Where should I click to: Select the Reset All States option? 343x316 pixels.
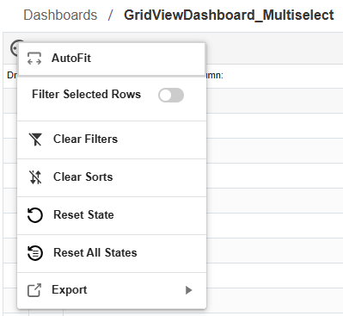(112, 253)
